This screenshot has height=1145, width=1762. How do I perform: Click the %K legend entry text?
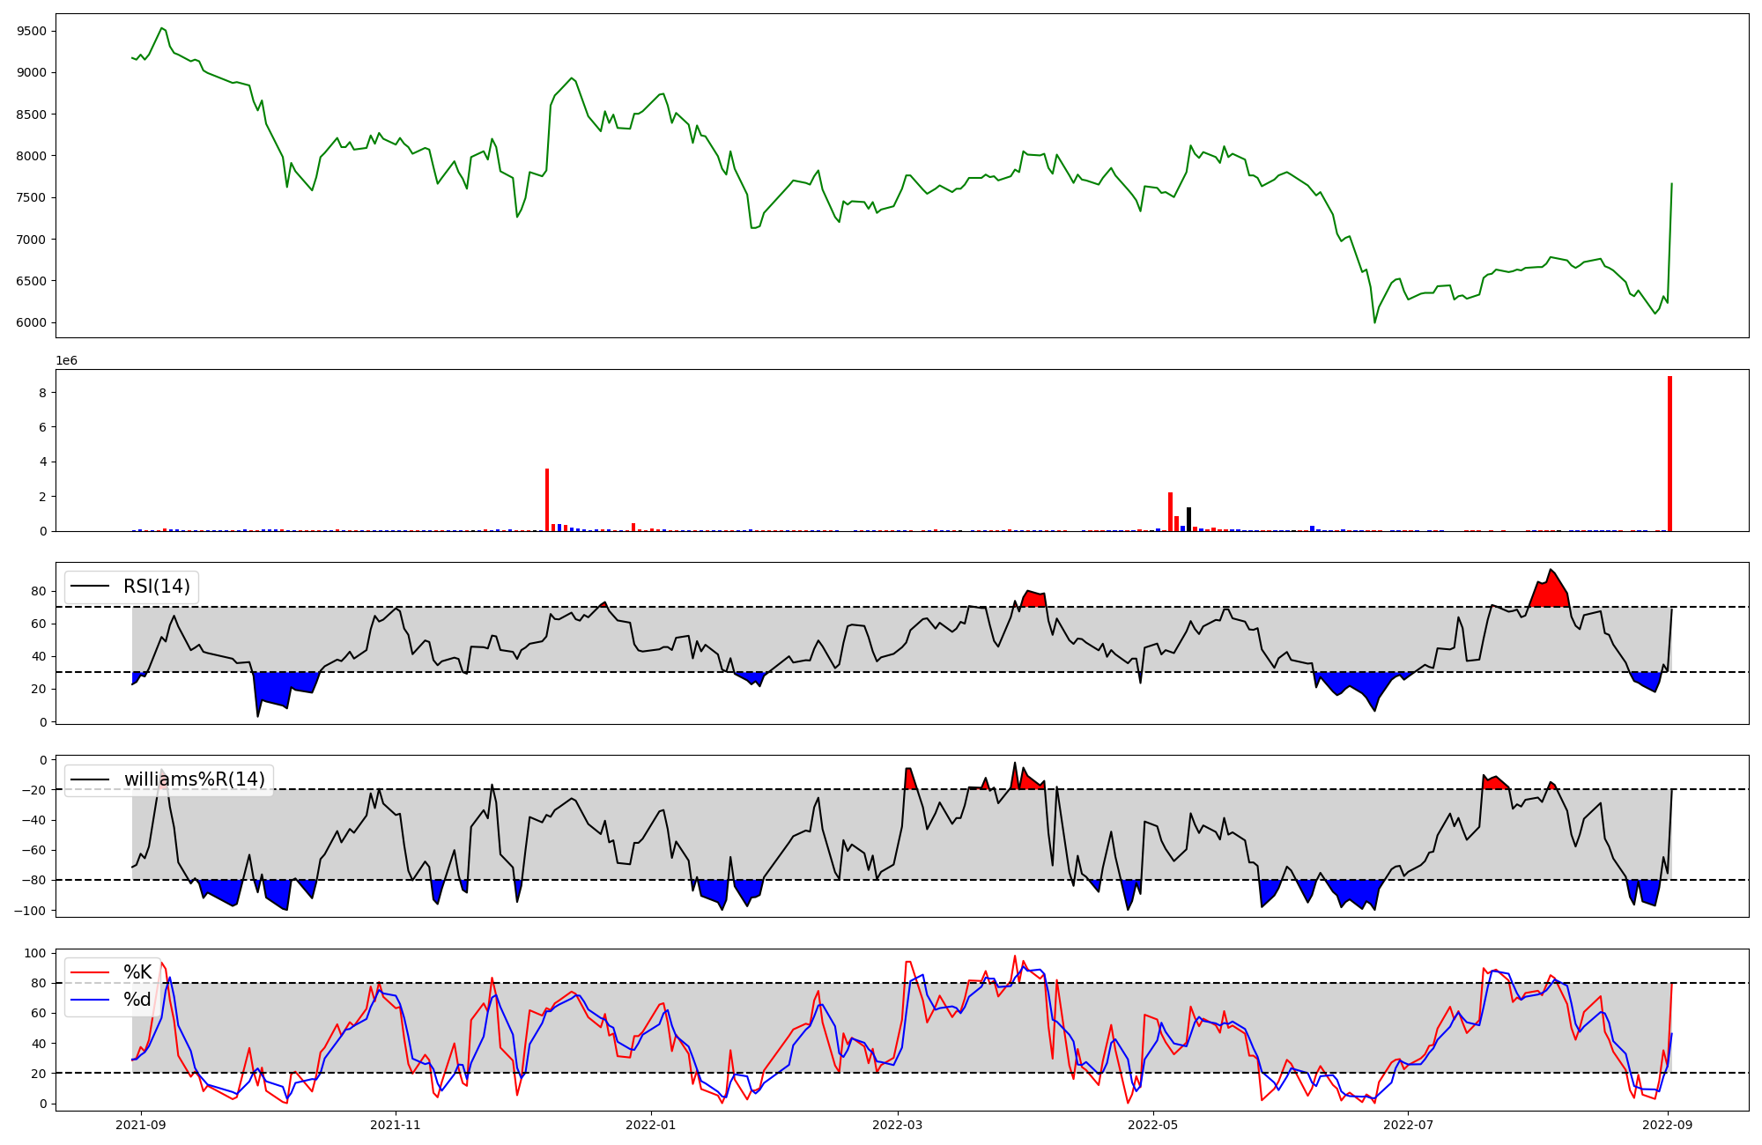pyautogui.click(x=137, y=972)
